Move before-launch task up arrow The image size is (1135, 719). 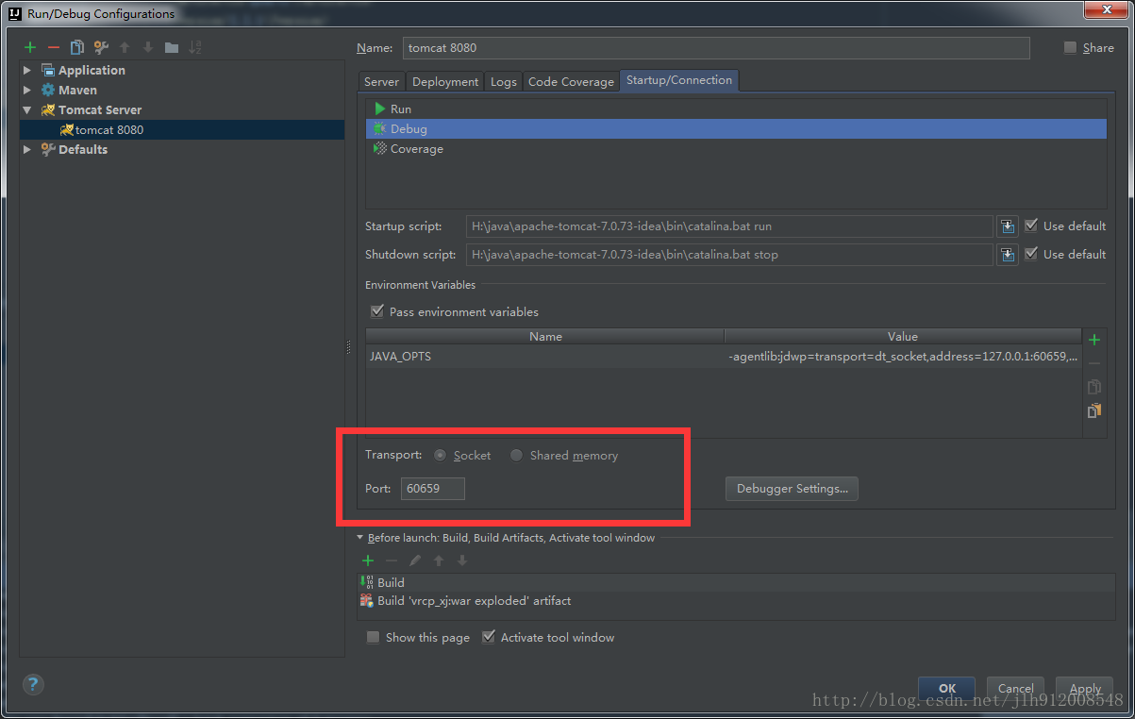tap(439, 560)
